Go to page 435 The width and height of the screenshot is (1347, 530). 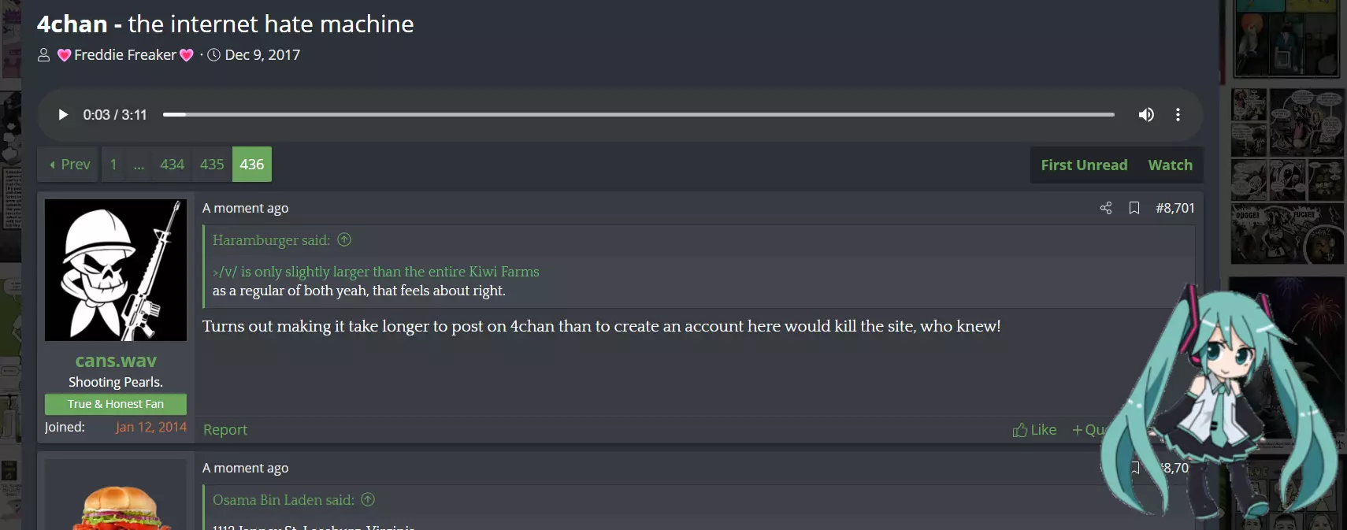click(212, 165)
